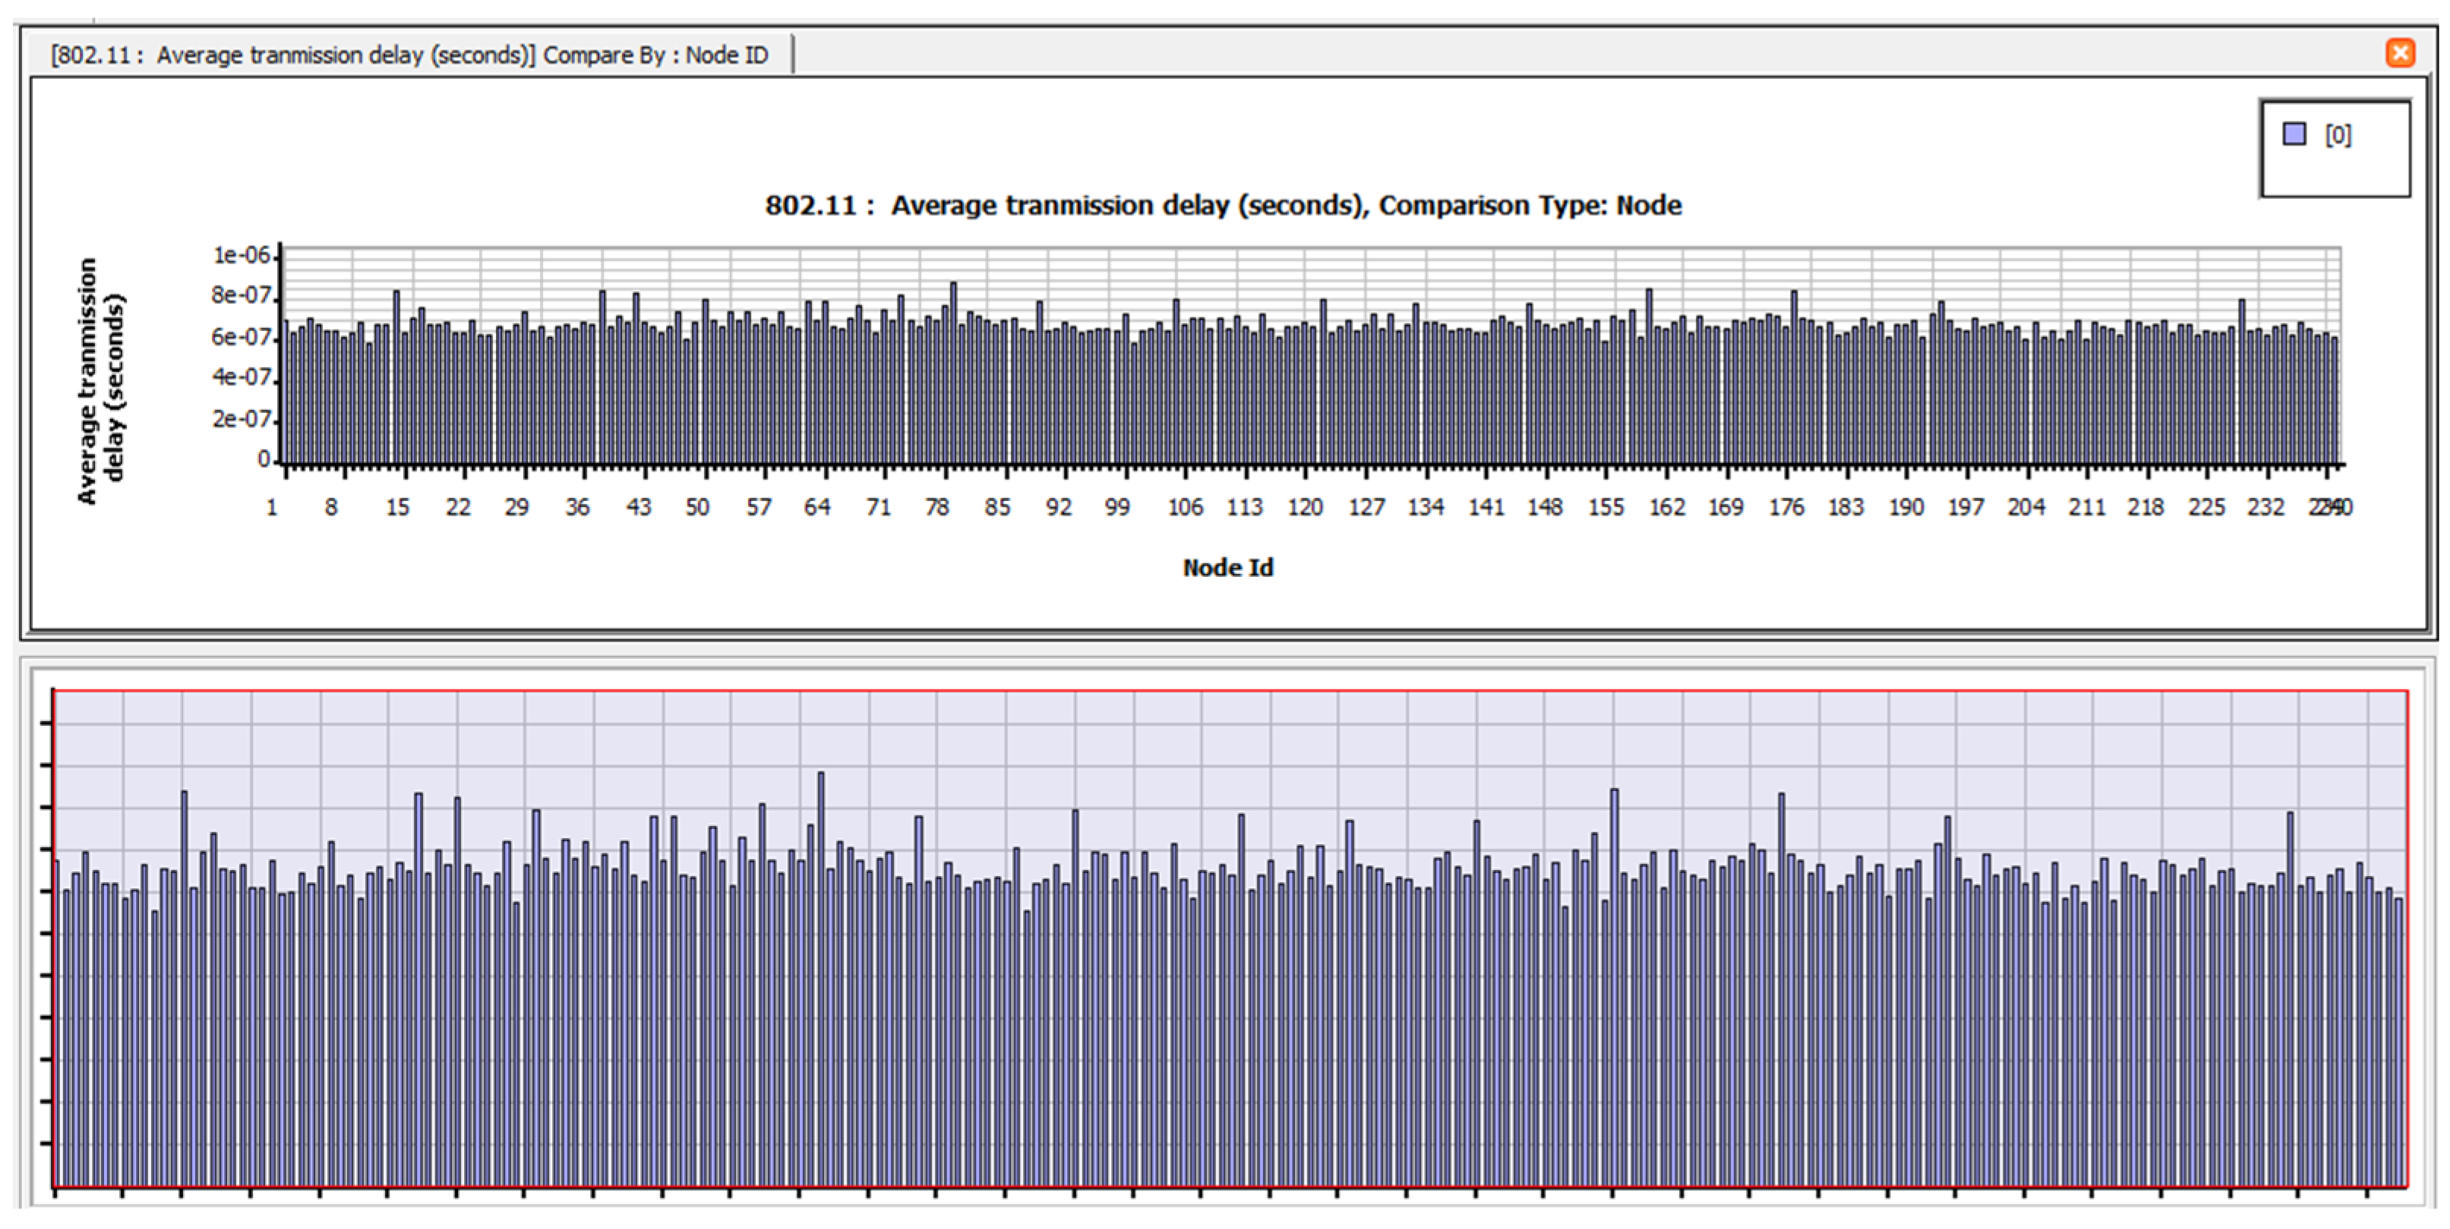This screenshot has height=1229, width=2450.
Task: Click the 8e-07 y-axis tick label
Action: pyautogui.click(x=242, y=295)
